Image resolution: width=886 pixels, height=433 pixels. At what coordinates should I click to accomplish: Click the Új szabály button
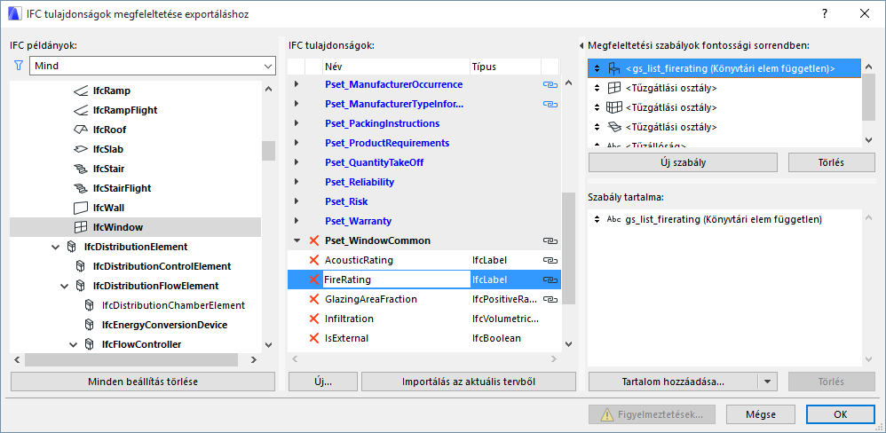coord(684,162)
